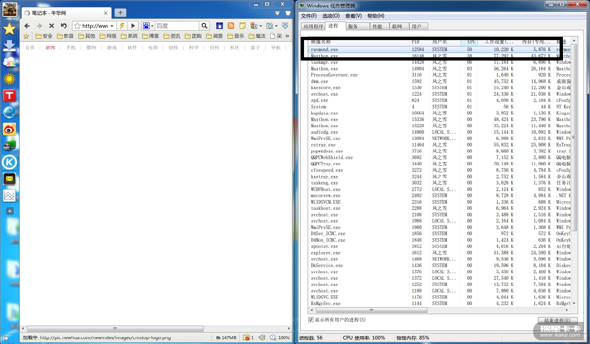Click inside the Baidu search input field
This screenshot has height=344, width=590.
(x=177, y=26)
